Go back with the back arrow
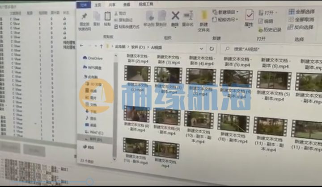The image size is (322, 187). [82, 46]
